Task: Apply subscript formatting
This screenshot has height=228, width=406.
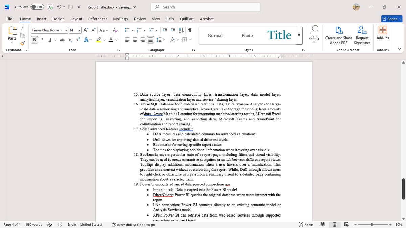Action: 70,40
